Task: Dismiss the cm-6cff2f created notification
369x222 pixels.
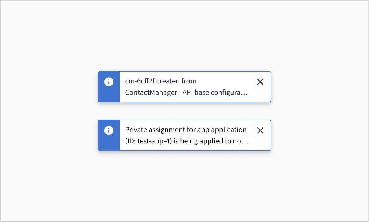Action: 260,82
